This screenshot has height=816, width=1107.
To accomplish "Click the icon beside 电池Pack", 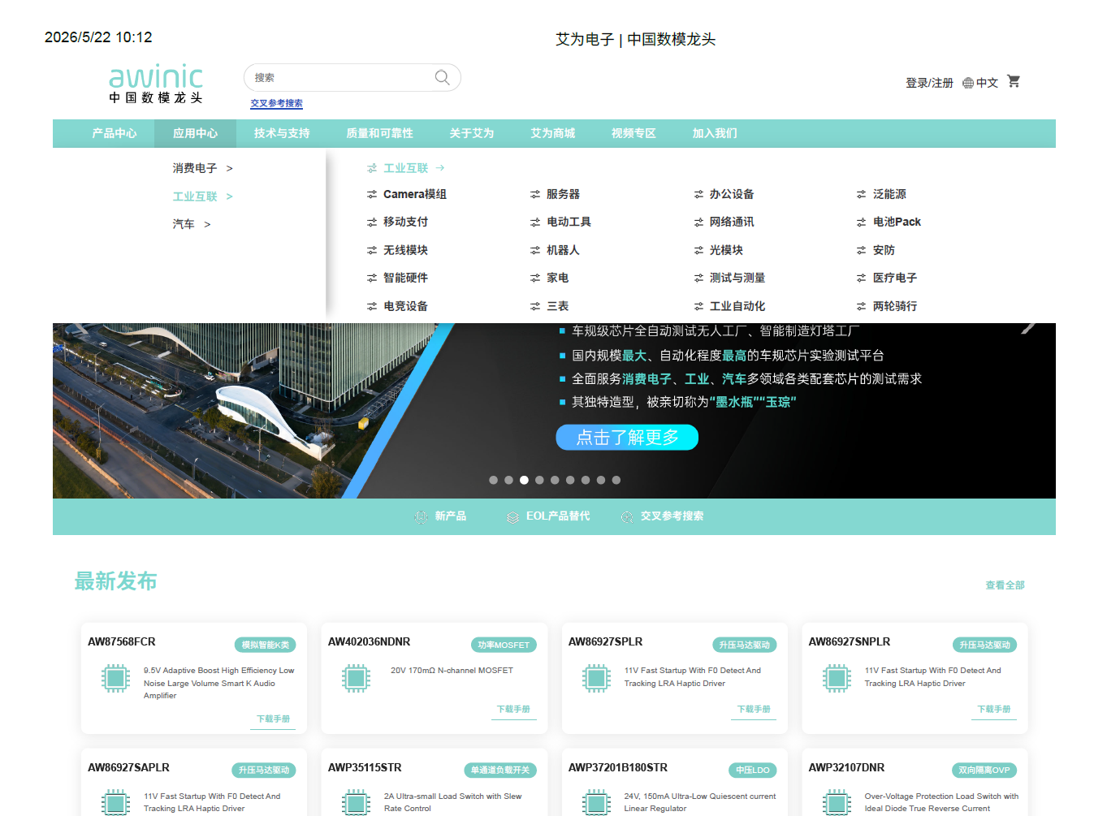I will [862, 222].
